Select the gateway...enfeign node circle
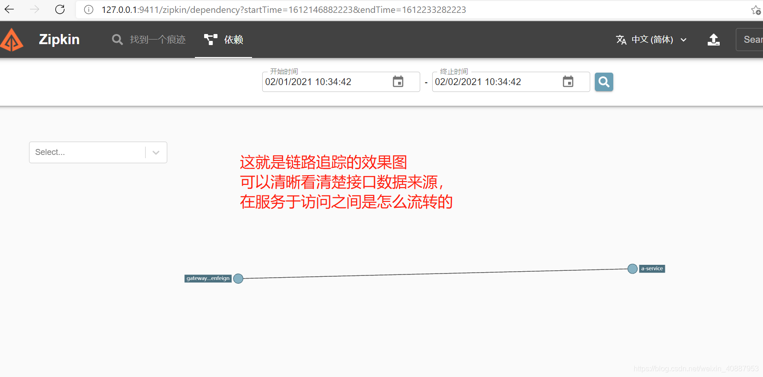Image resolution: width=763 pixels, height=377 pixels. coord(238,279)
